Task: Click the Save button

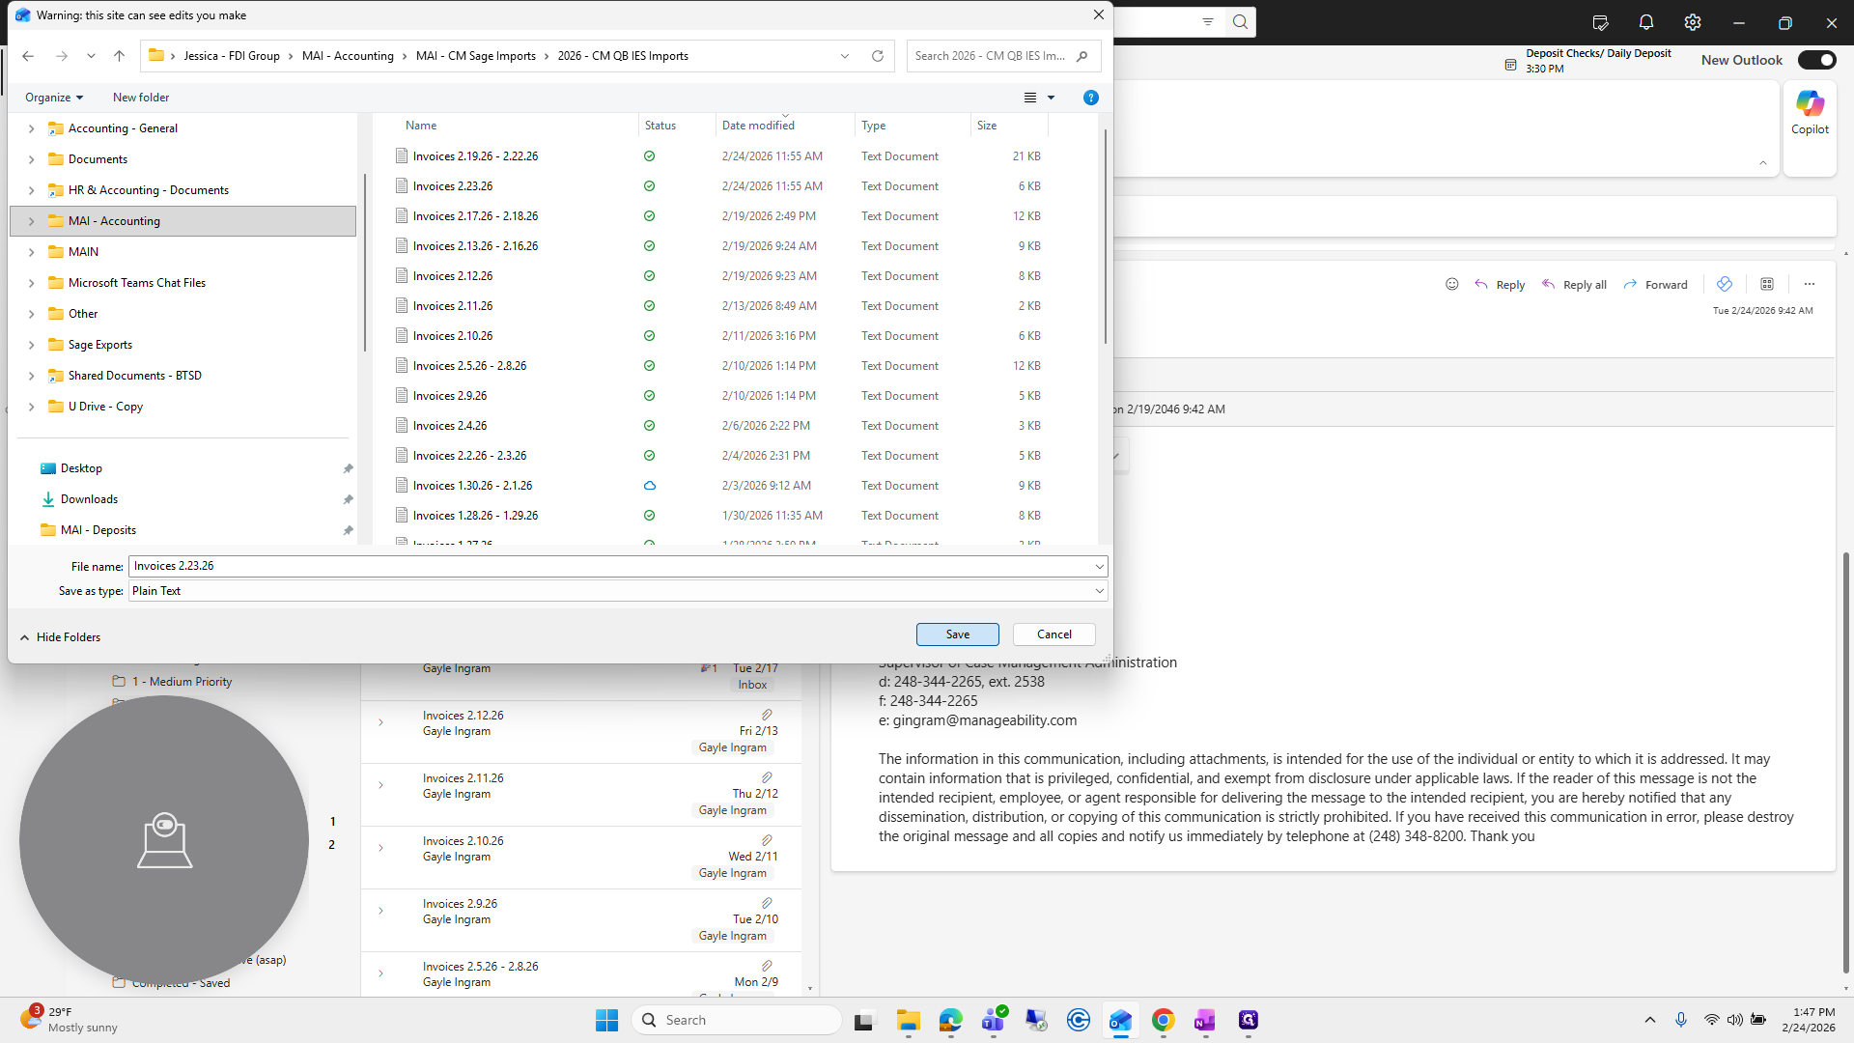Action: pos(958,634)
